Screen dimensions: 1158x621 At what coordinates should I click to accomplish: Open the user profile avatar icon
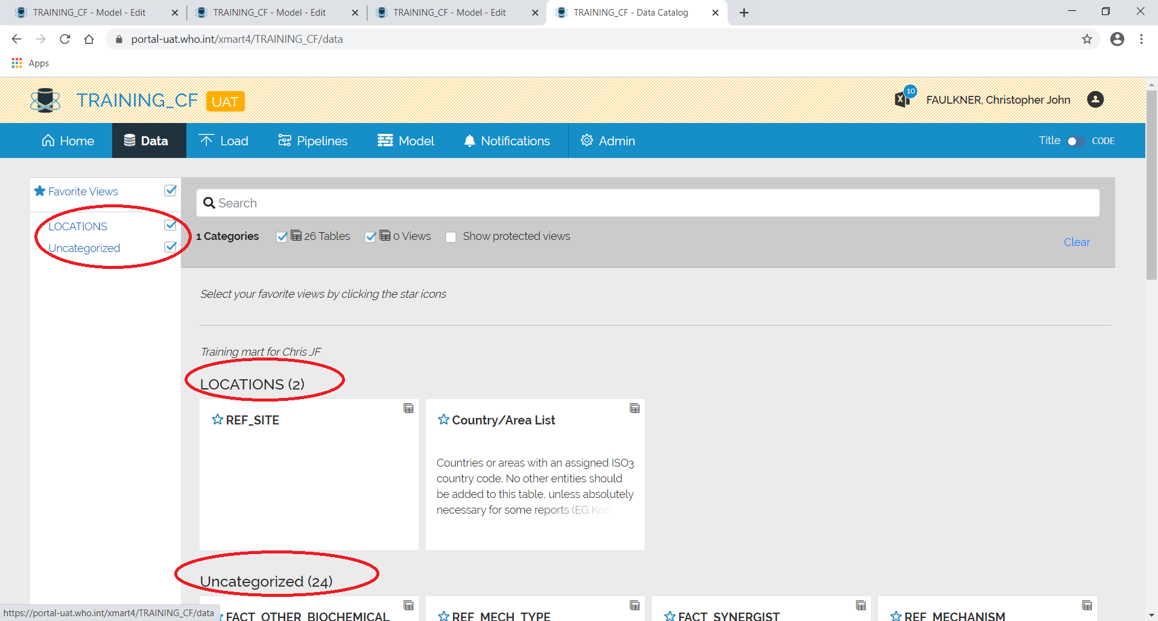[x=1095, y=99]
